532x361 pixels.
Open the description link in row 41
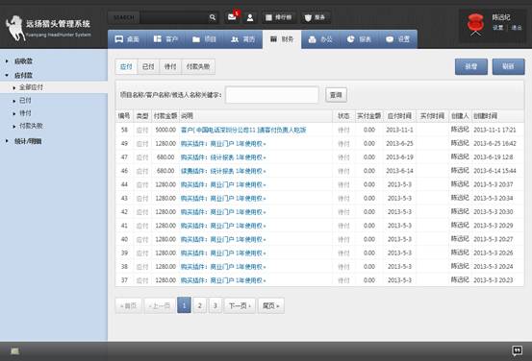(x=223, y=226)
